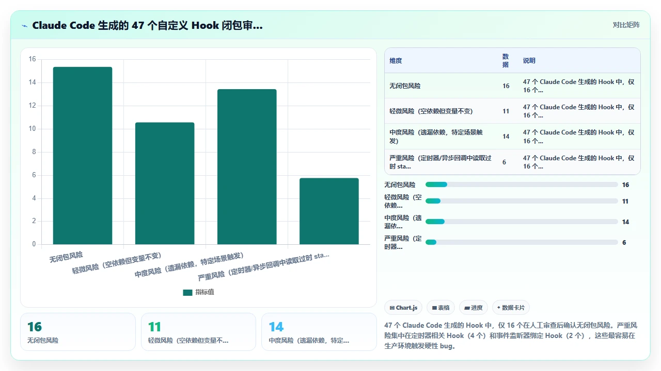This screenshot has width=661, height=371.
Task: Click the 严重风险 x-axis label
Action: point(263,265)
